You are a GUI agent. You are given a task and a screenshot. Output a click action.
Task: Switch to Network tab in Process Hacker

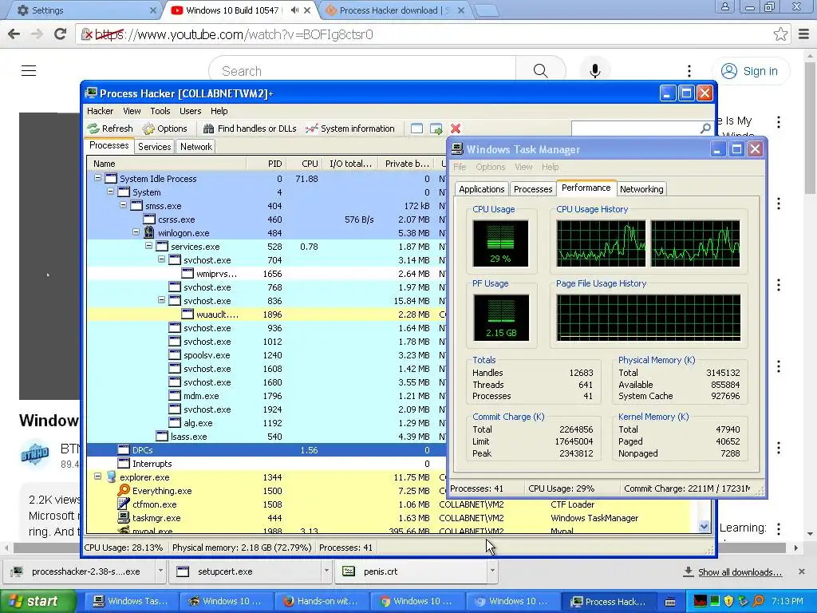click(x=196, y=147)
